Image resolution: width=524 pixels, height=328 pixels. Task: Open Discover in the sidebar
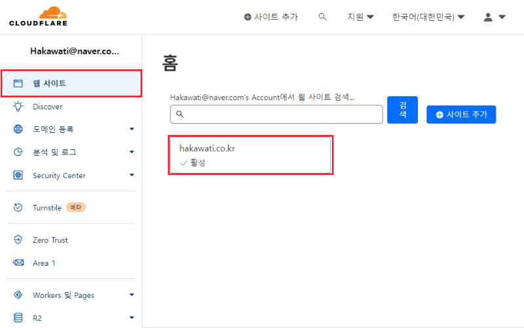[x=47, y=107]
